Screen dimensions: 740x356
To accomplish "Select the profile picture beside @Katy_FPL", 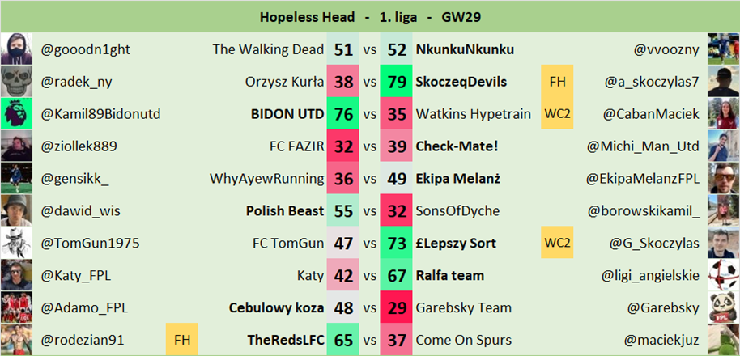I will [x=16, y=276].
